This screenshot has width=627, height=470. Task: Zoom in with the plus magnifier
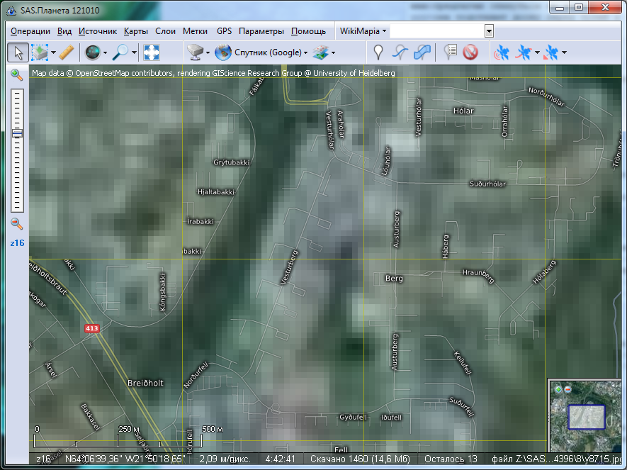coord(16,75)
